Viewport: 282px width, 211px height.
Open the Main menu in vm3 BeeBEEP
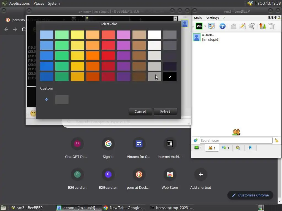[198, 18]
